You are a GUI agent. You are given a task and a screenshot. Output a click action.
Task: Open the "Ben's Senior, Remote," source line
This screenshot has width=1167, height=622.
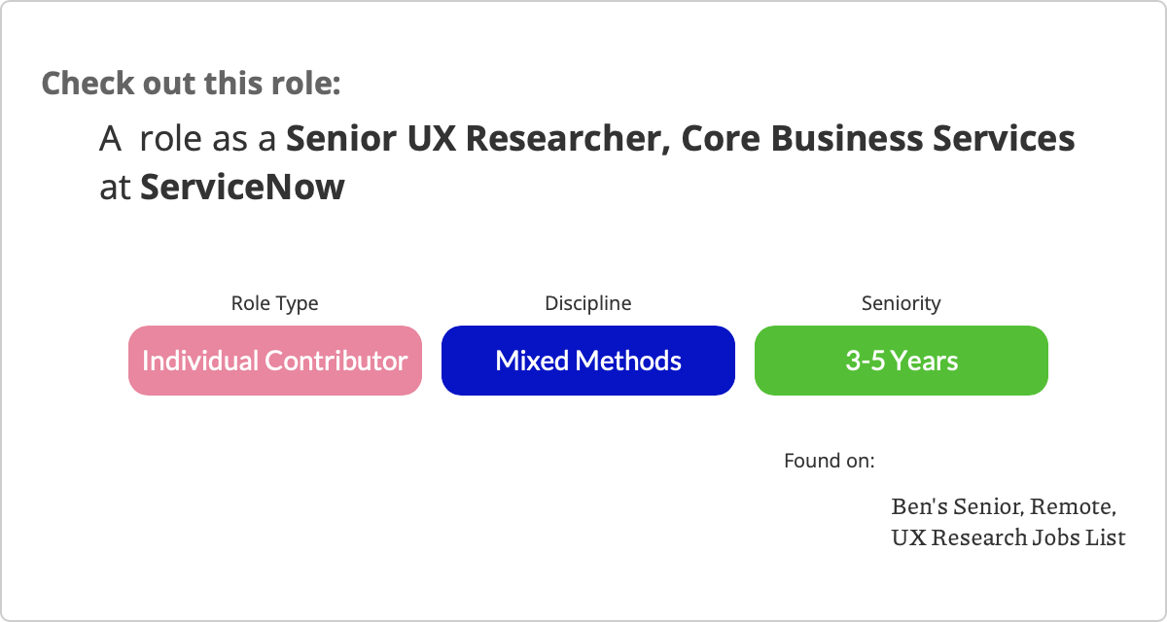pyautogui.click(x=1003, y=506)
